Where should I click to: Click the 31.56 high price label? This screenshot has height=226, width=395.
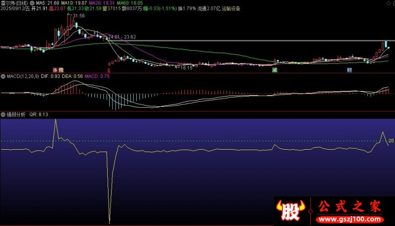click(79, 16)
